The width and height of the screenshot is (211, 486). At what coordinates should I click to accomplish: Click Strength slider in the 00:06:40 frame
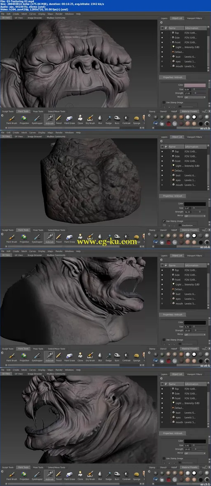click(200, 212)
